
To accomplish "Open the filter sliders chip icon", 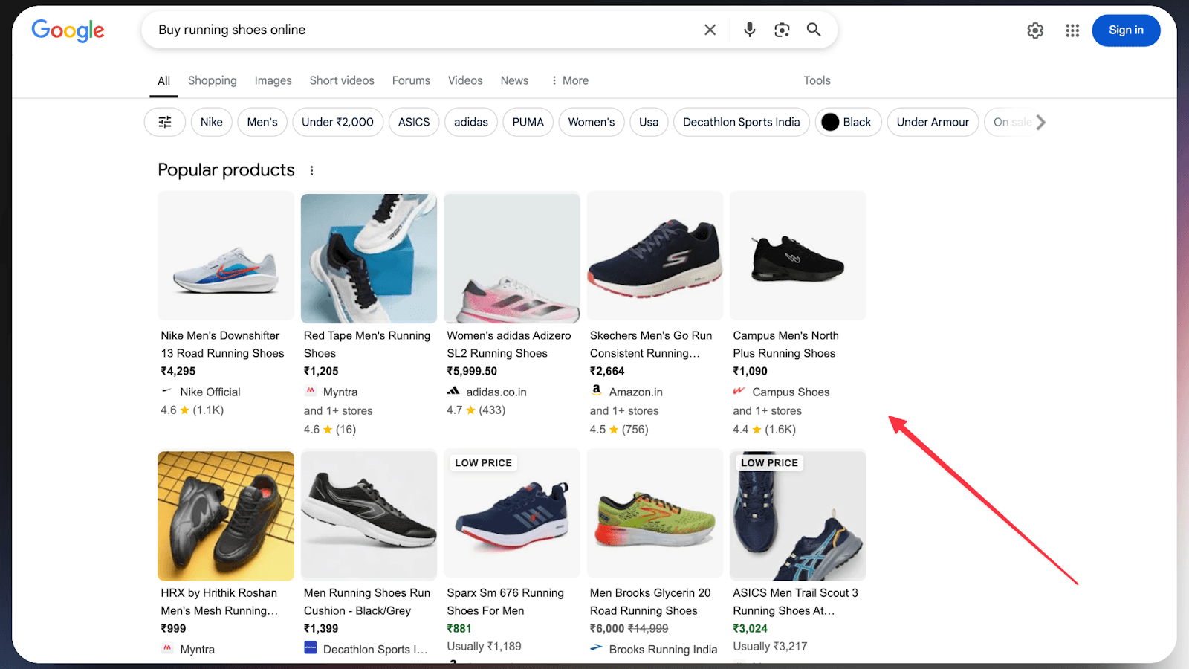I will 165,122.
